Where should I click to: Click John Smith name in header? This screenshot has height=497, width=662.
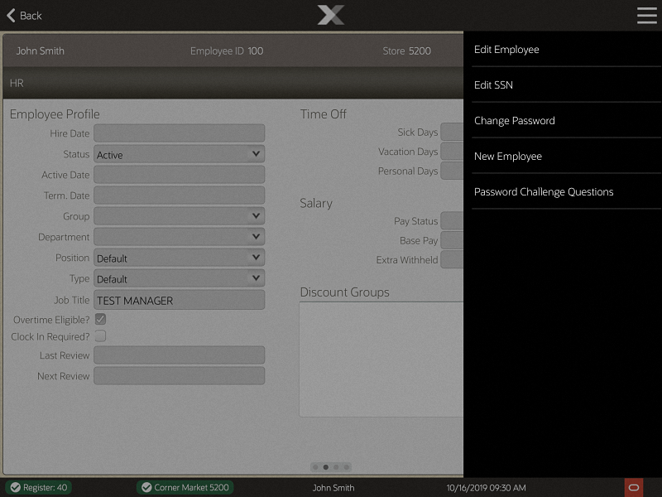coord(40,51)
